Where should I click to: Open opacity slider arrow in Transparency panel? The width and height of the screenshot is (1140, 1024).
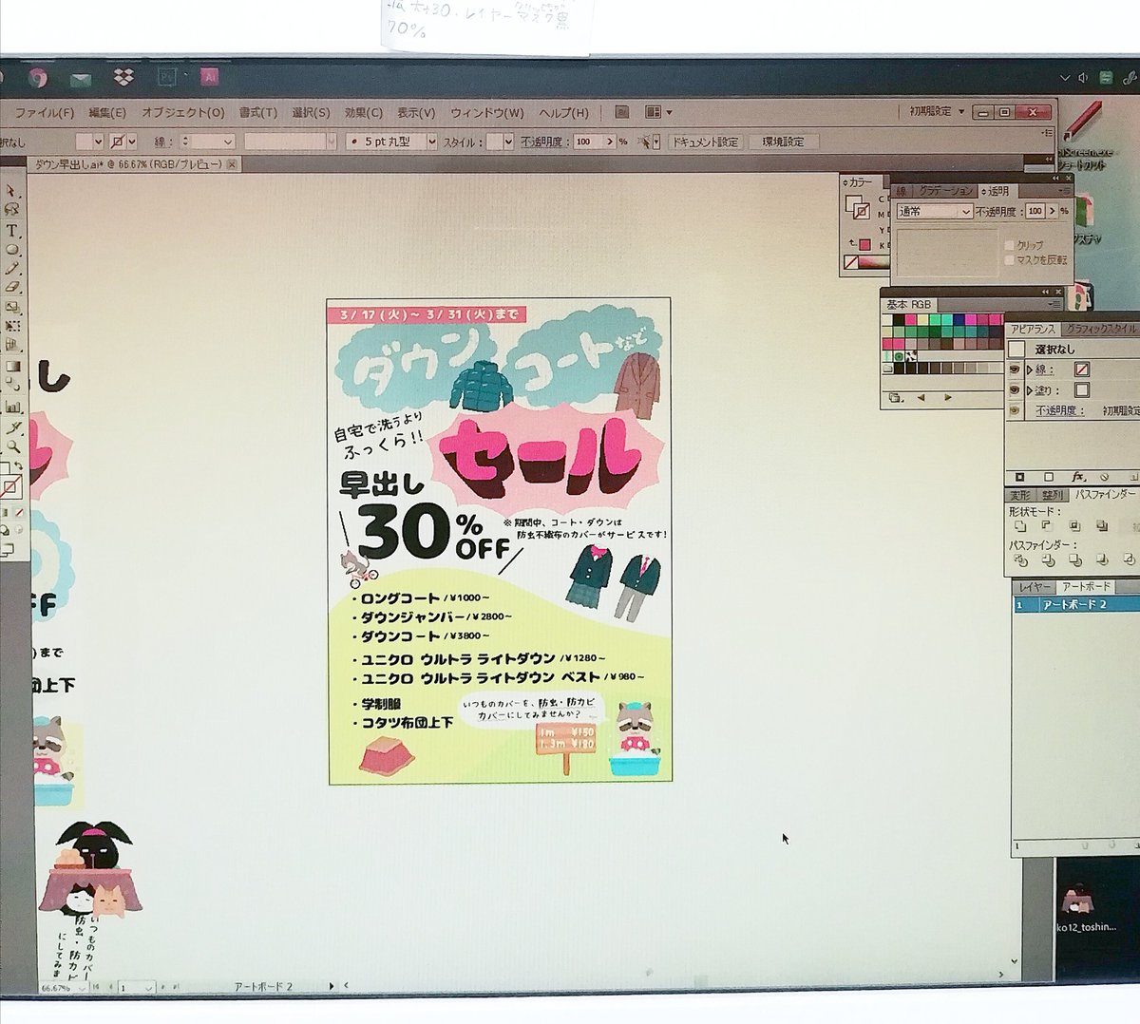tap(1051, 211)
